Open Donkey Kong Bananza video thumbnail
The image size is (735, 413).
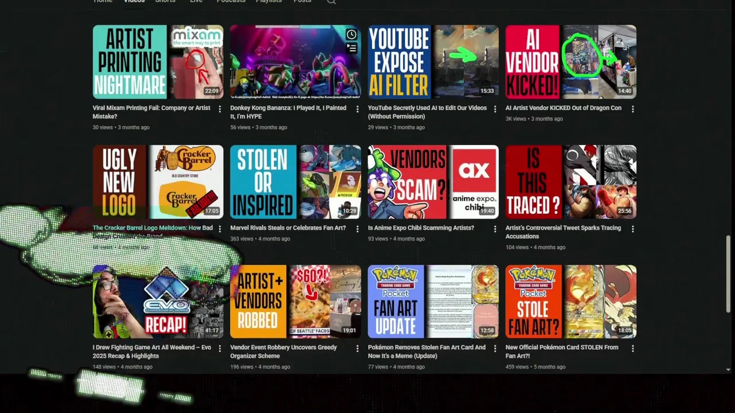(296, 62)
